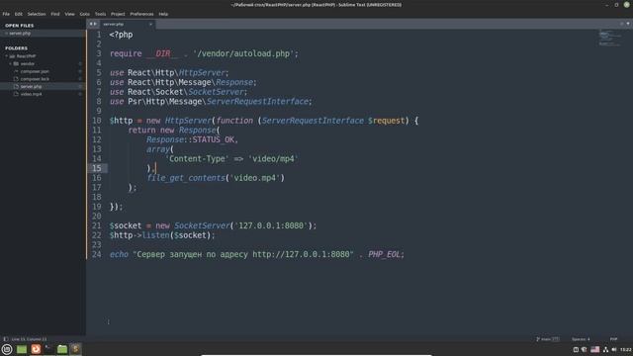The height and width of the screenshot is (356, 633).
Task: Select server.php in the Folders tree
Action: click(31, 86)
